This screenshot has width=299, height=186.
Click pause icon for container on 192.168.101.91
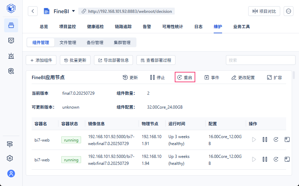(x=265, y=139)
